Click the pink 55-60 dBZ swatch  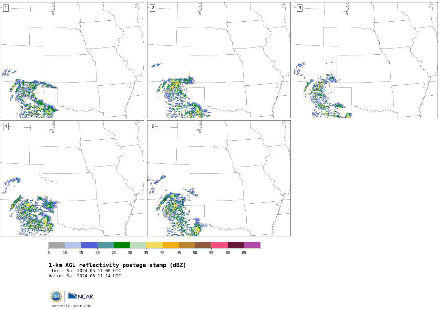219,245
